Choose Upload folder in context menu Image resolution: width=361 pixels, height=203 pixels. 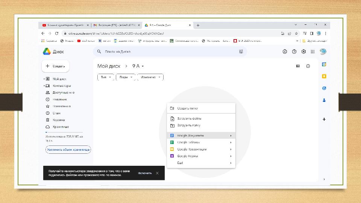coord(201,126)
